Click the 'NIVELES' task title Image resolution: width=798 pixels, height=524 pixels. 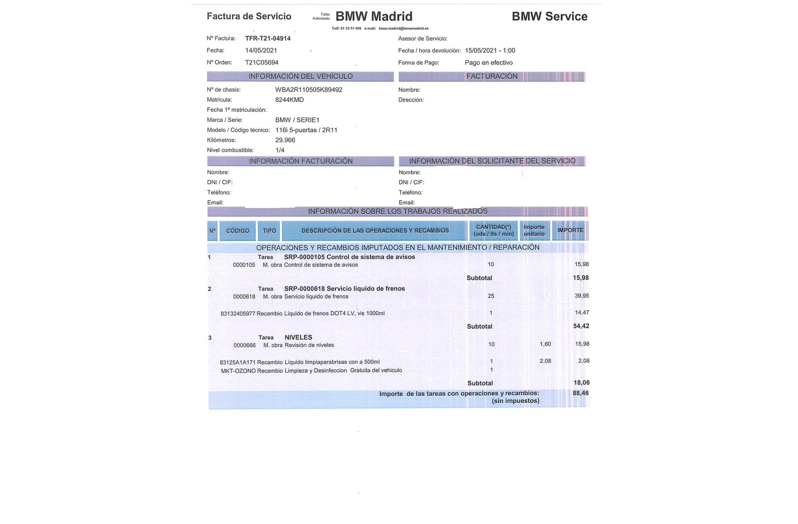coord(298,337)
